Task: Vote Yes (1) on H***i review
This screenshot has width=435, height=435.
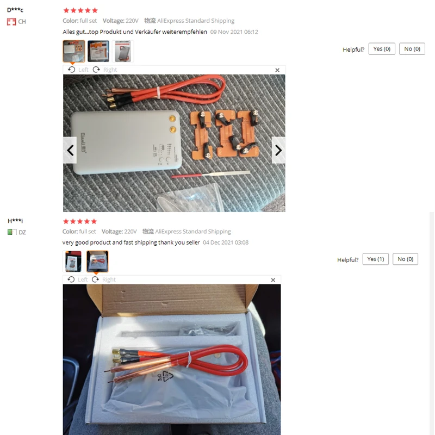Action: (x=375, y=259)
